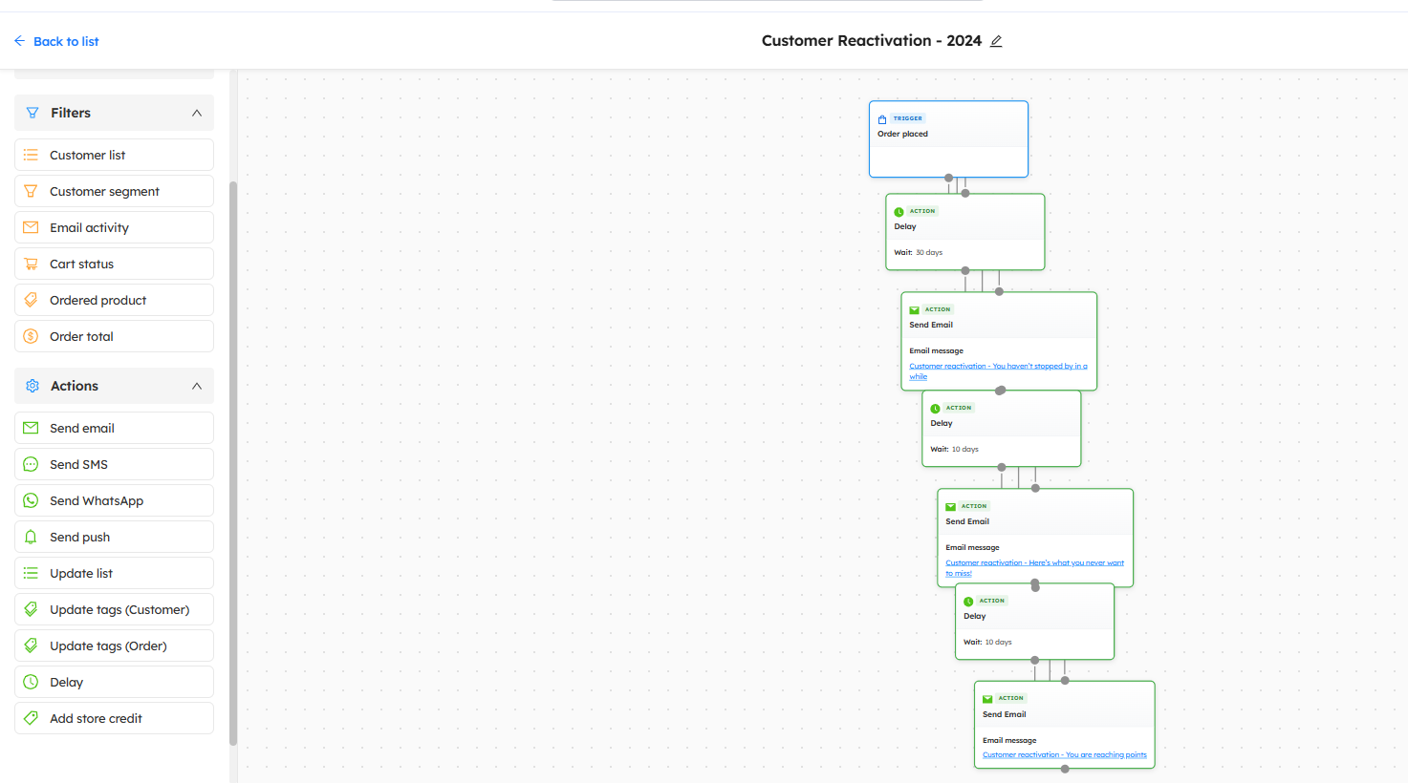Open 'You are reaching points' email link
The image size is (1408, 783).
[1064, 755]
